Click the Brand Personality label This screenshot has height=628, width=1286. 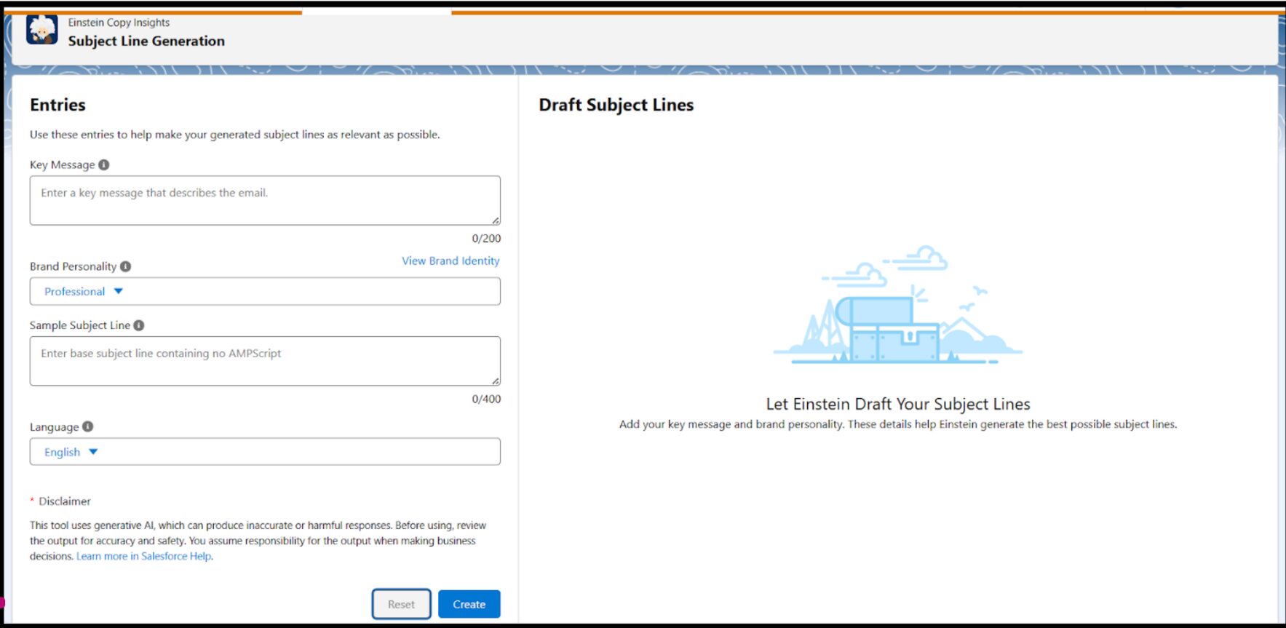pyautogui.click(x=73, y=266)
